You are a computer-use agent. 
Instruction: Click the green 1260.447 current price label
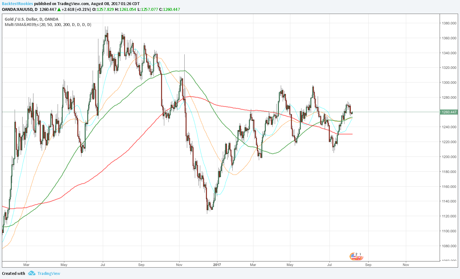(449, 112)
